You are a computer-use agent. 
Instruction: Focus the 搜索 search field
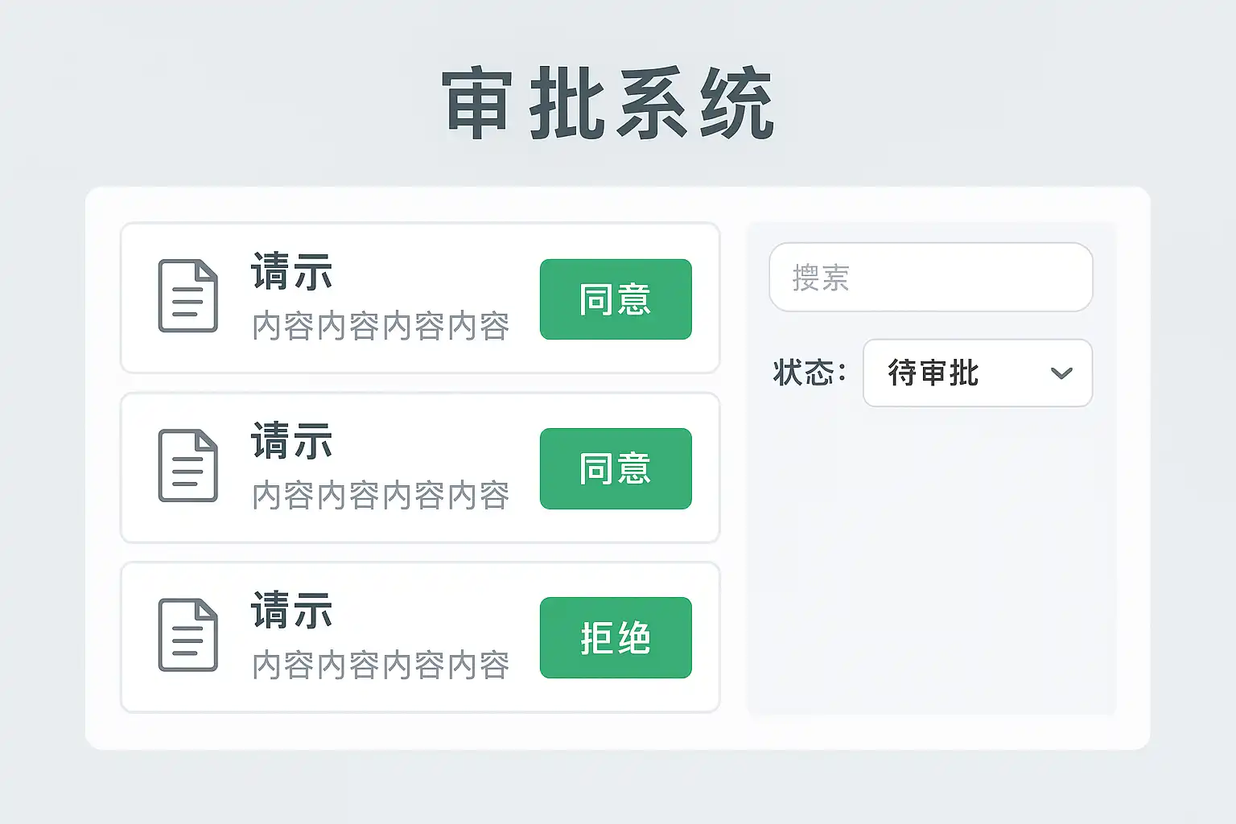click(930, 278)
